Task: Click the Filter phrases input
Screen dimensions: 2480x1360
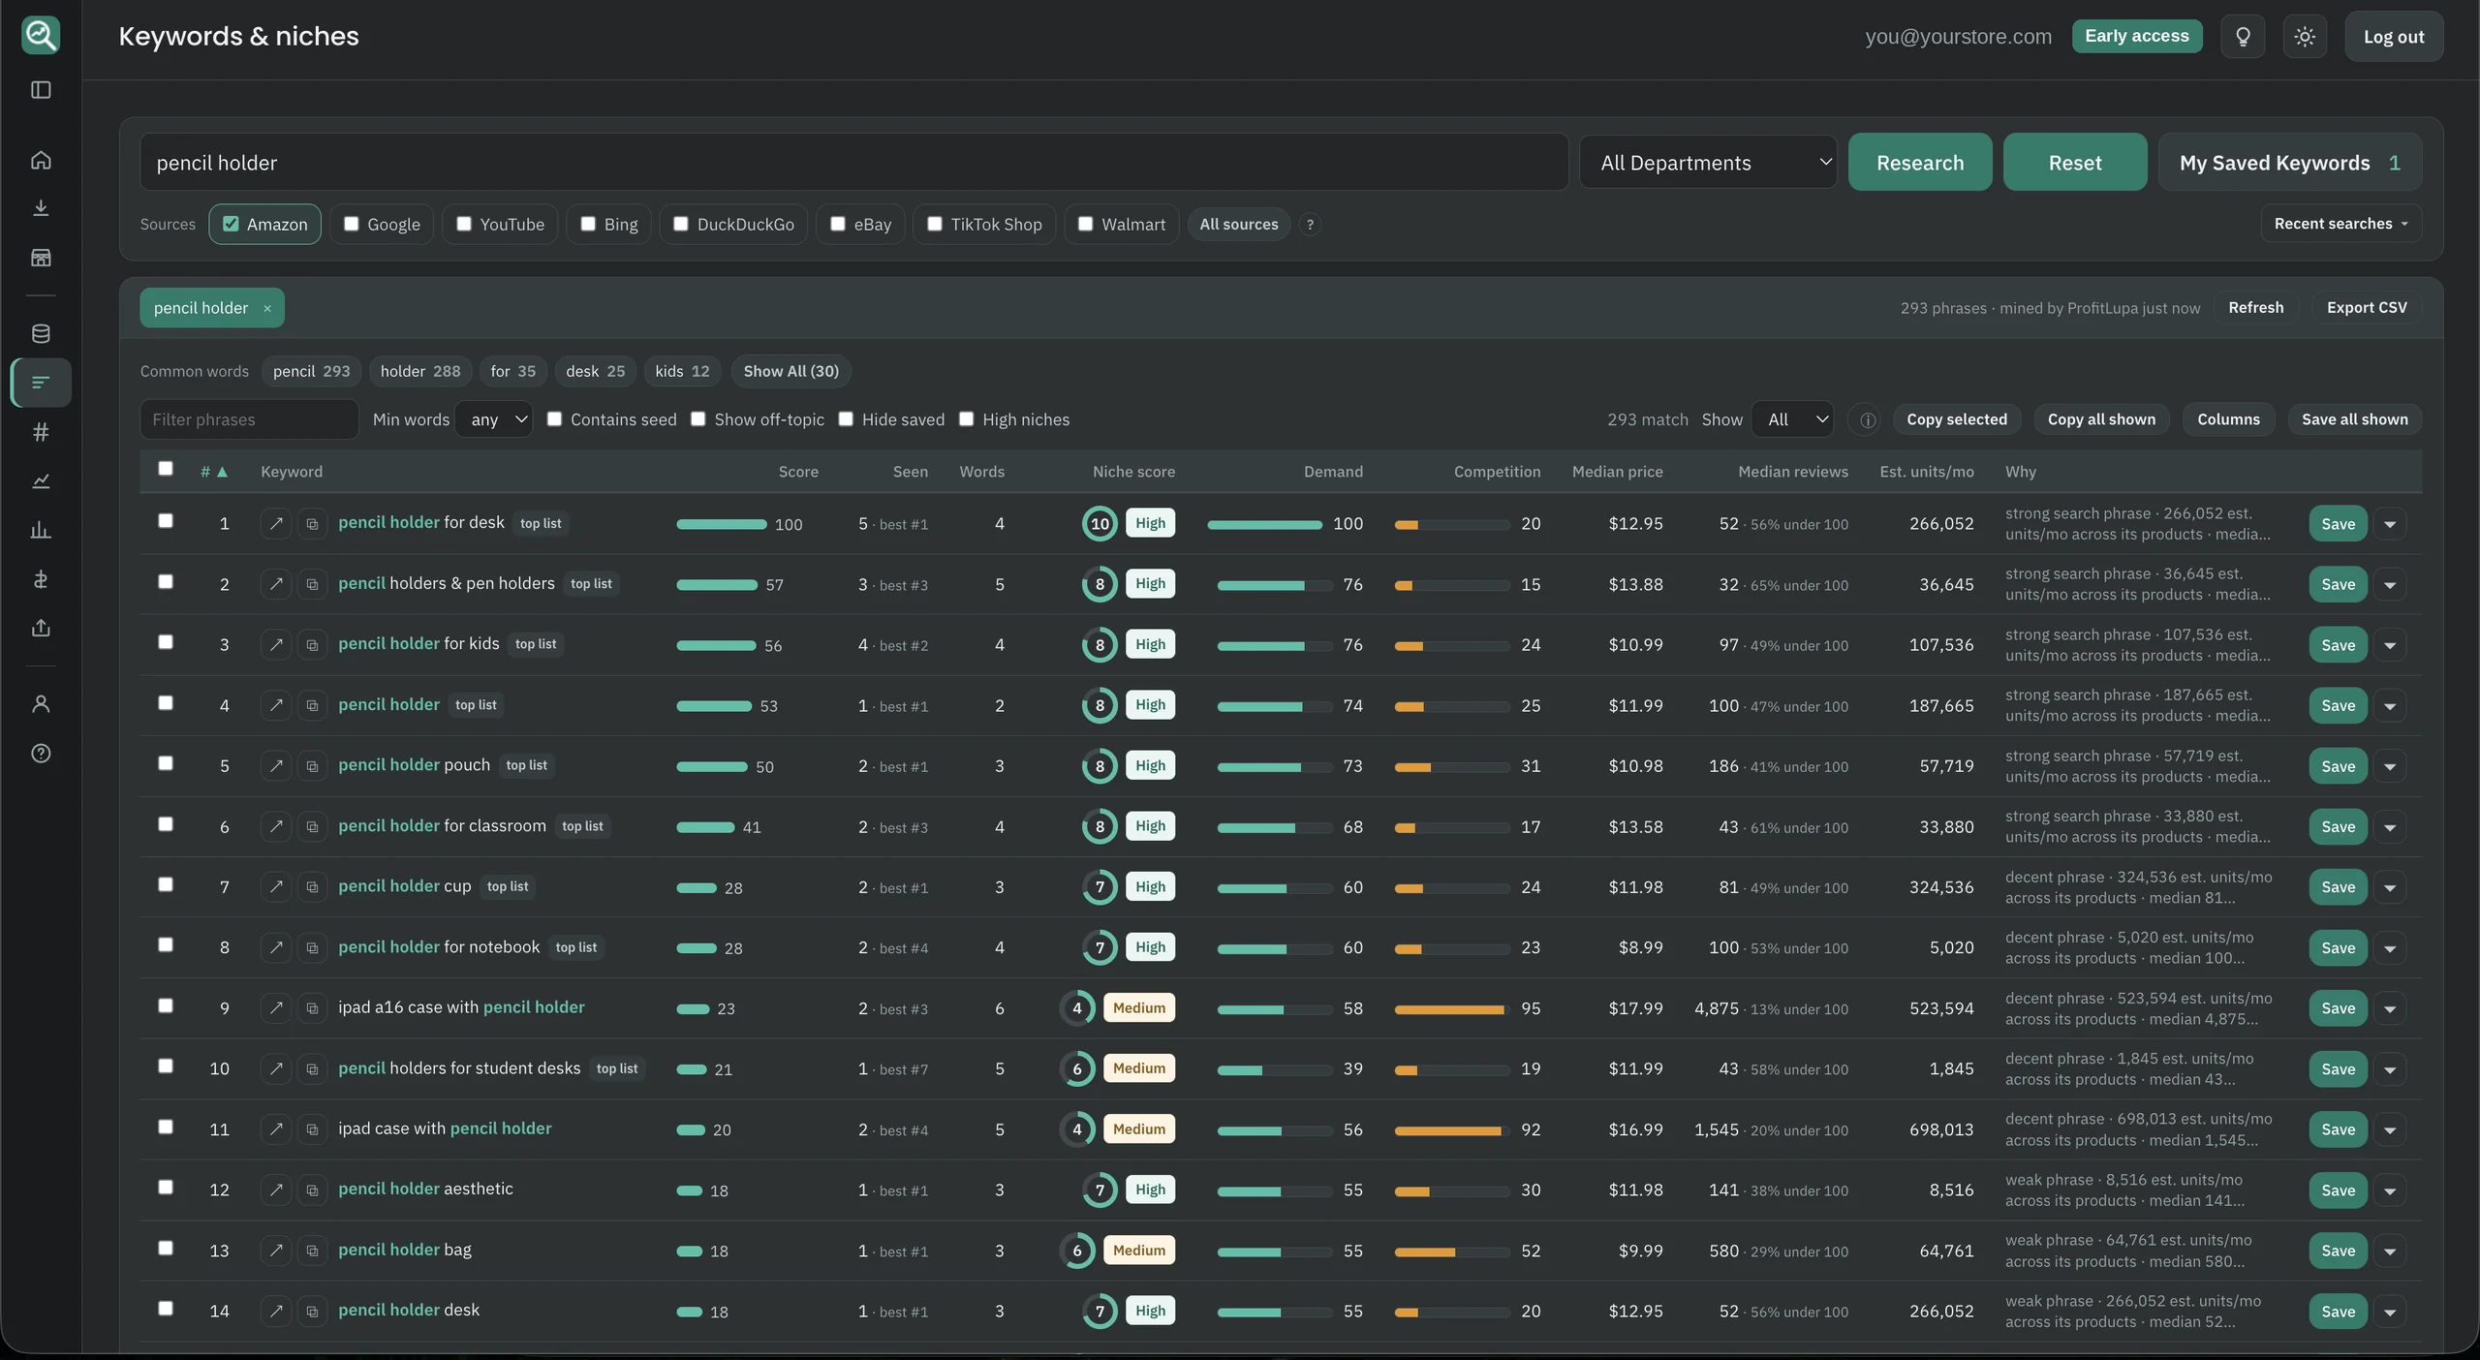Action: click(249, 419)
